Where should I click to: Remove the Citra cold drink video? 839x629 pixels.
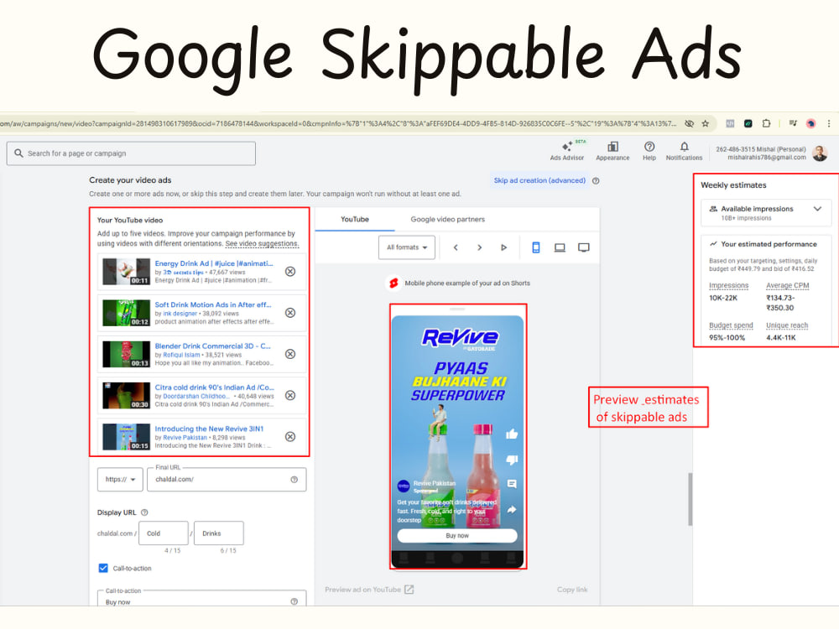click(290, 395)
